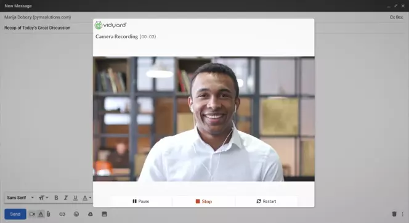The height and width of the screenshot is (223, 409).
Task: Toggle formatting options with underlined A
Action: (41, 214)
